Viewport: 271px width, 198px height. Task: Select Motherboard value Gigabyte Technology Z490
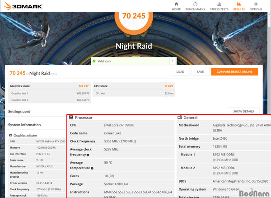pyautogui.click(x=242, y=127)
